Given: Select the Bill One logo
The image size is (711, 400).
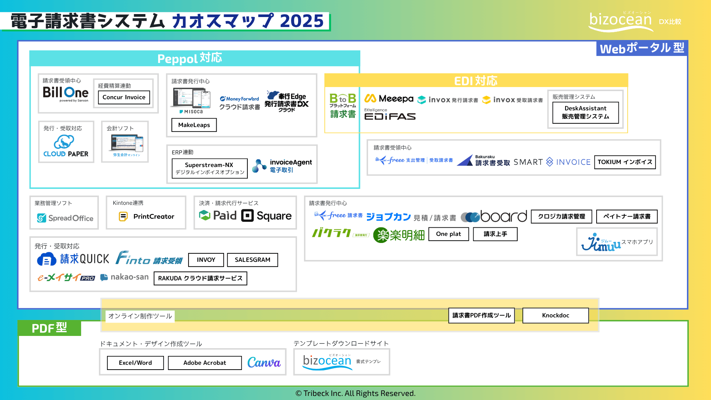Looking at the screenshot, I should coord(65,93).
